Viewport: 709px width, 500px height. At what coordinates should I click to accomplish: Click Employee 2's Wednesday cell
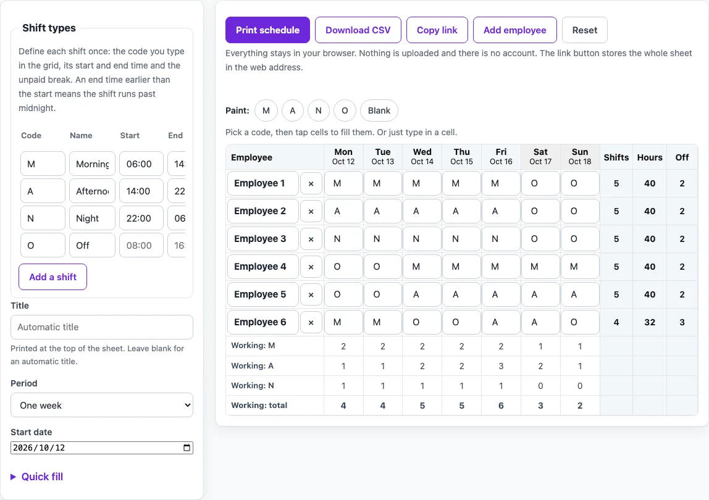tap(422, 211)
